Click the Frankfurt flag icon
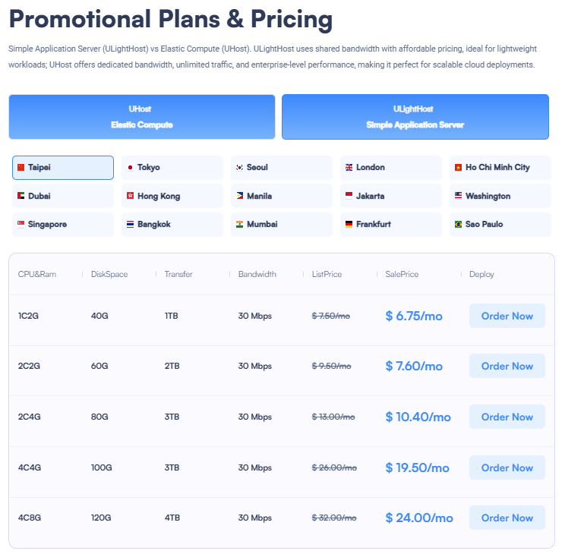Image resolution: width=565 pixels, height=554 pixels. click(x=349, y=225)
